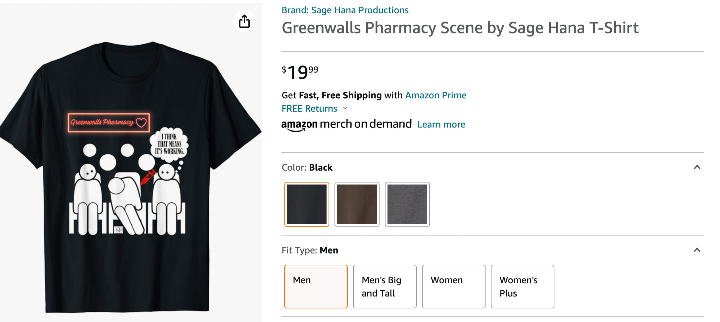This screenshot has height=322, width=720.
Task: Select the dark heather gray color swatch
Action: pyautogui.click(x=407, y=204)
